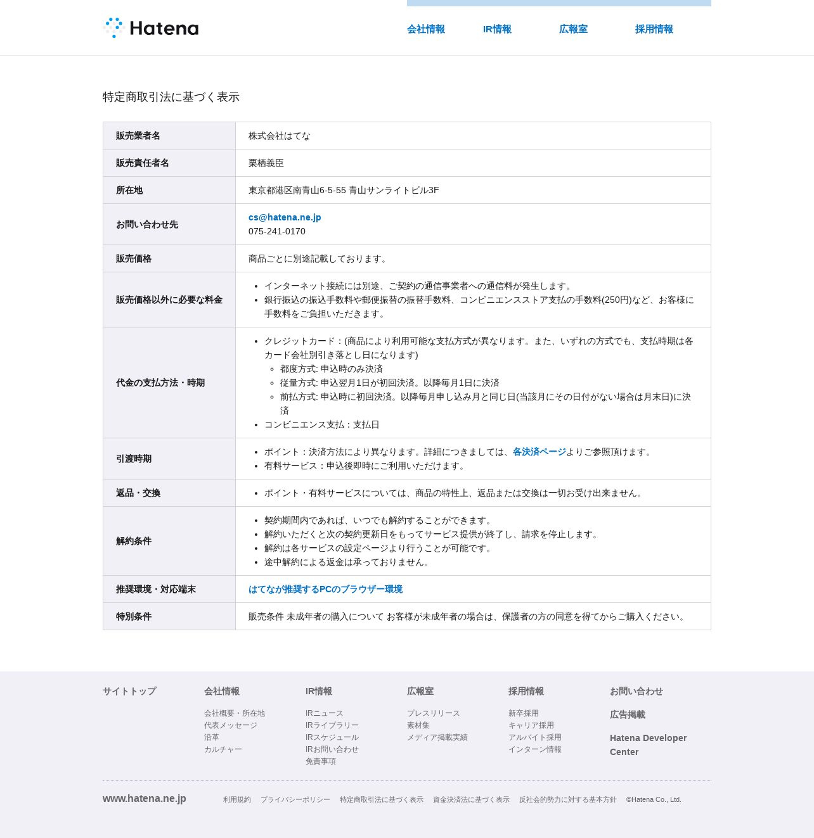
Task: Open カルチャー footer link
Action: coord(223,749)
